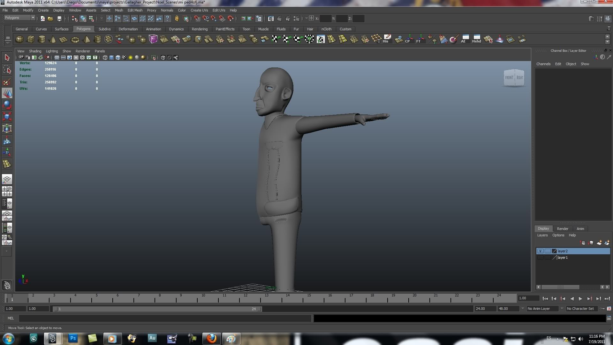Click the MEL command line input field
The width and height of the screenshot is (613, 345).
click(165, 318)
